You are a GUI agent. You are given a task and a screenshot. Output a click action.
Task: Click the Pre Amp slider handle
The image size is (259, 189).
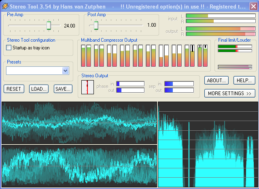click(49, 25)
